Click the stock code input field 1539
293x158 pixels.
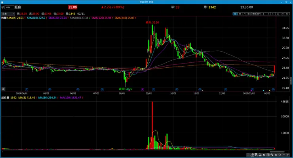click(10, 7)
